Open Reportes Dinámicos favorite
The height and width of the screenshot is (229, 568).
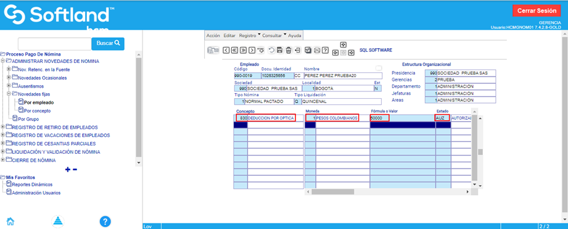pos(32,185)
